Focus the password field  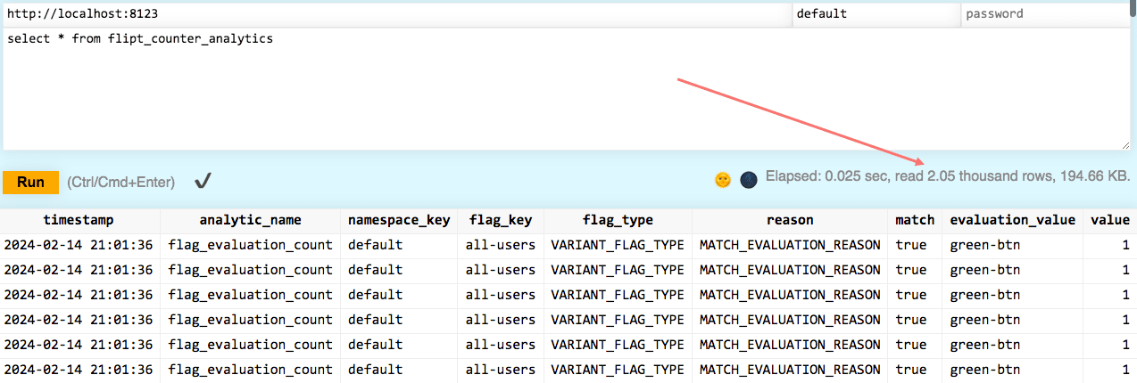point(1046,14)
